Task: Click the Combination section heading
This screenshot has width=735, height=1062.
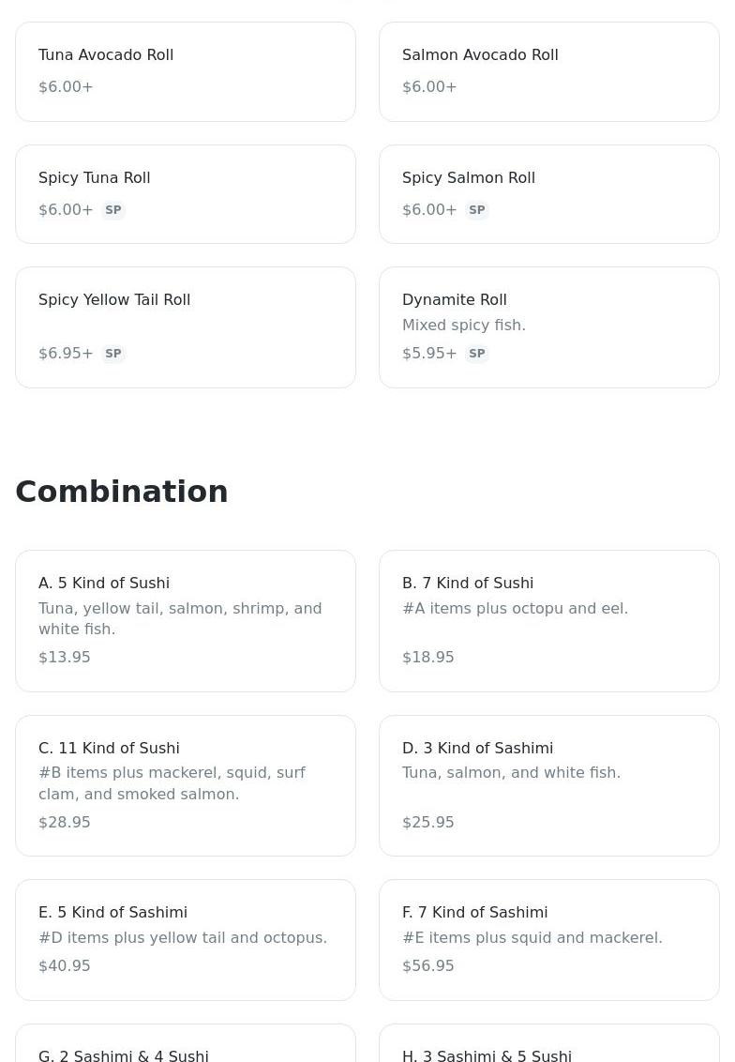Action: click(122, 492)
